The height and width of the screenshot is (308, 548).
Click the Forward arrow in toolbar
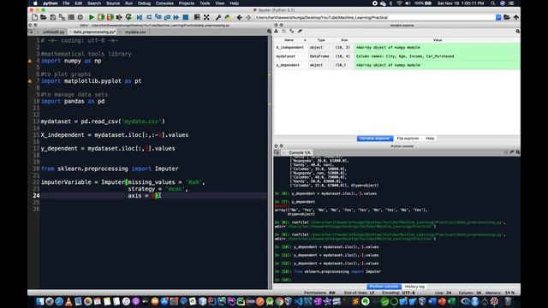tap(248, 17)
